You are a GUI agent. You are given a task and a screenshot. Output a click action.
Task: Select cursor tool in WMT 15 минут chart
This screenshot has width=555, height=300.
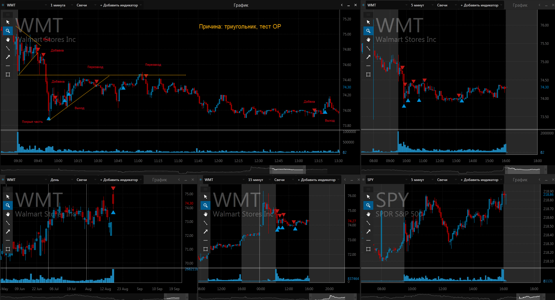coord(206,197)
